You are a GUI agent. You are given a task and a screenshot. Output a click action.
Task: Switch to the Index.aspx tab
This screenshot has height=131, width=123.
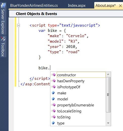pyautogui.click(x=77, y=6)
